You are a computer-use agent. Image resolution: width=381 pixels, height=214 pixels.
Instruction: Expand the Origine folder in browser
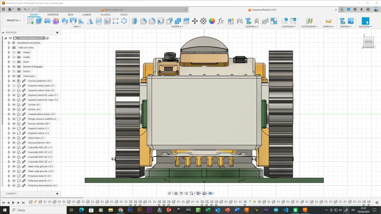[x=9, y=52]
